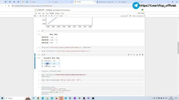Duplicate the my_df cell using its copy icon
Viewport: 179px width, 100px height.
coord(129,55)
